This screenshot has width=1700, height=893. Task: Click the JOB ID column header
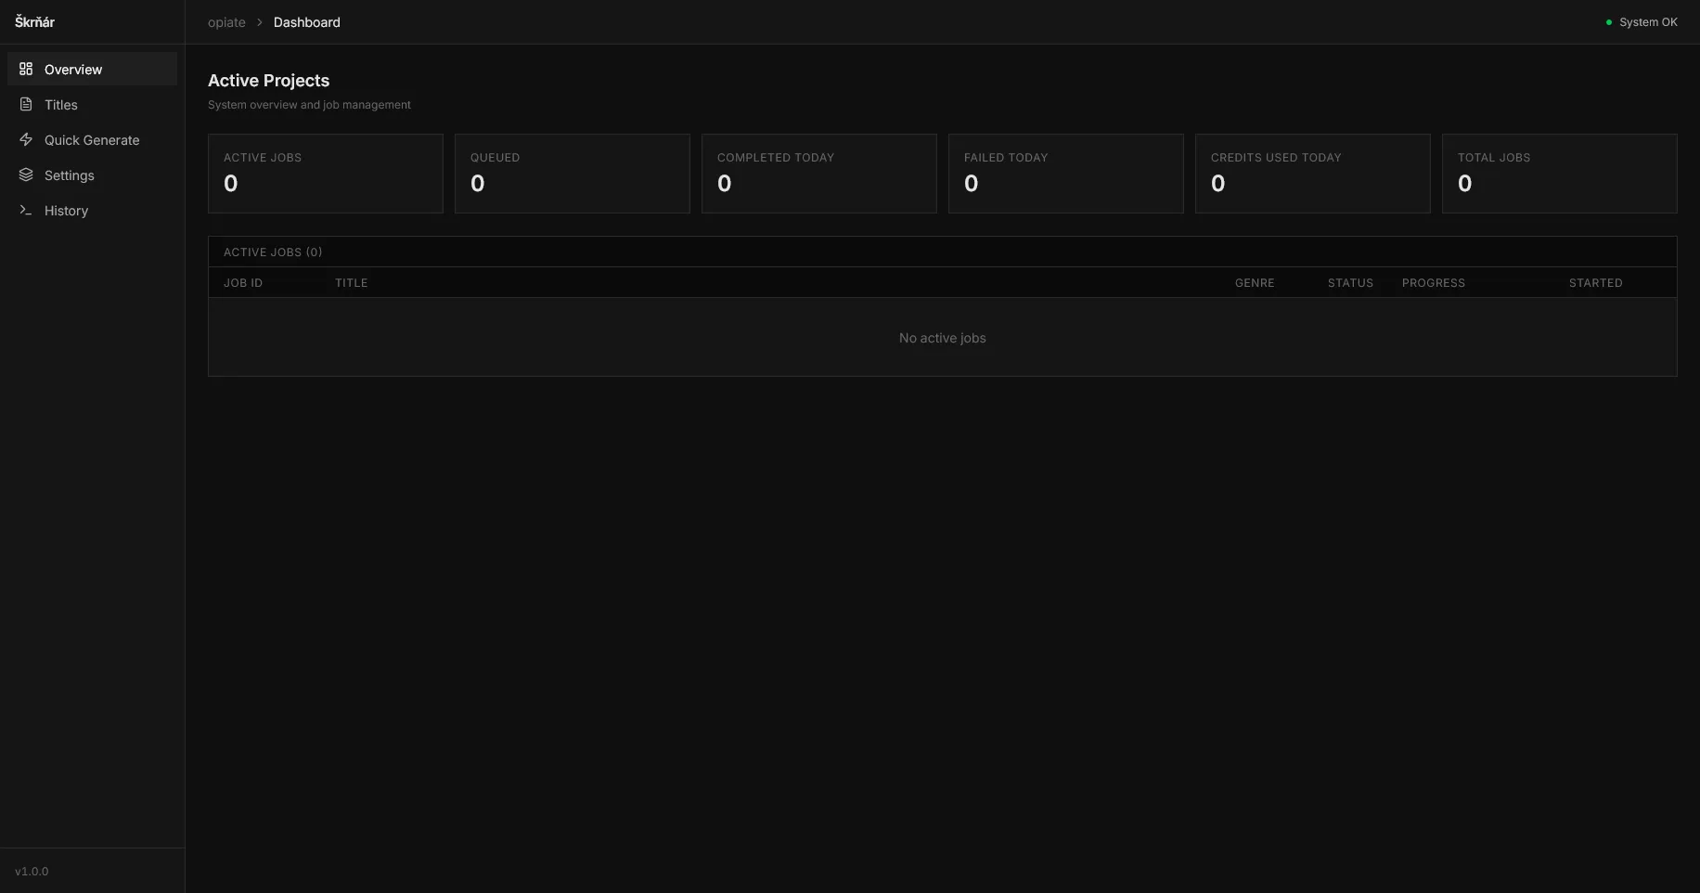243,282
